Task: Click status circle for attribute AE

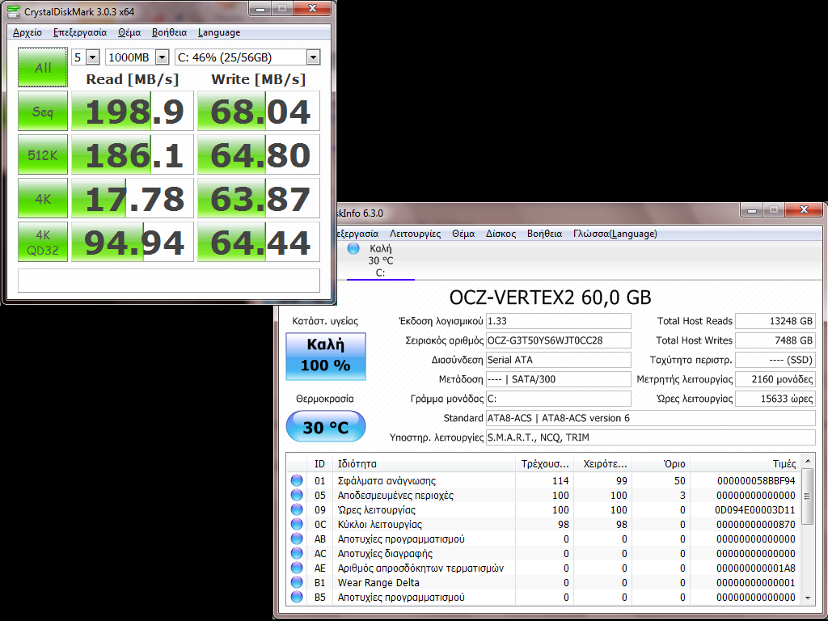Action: (297, 568)
